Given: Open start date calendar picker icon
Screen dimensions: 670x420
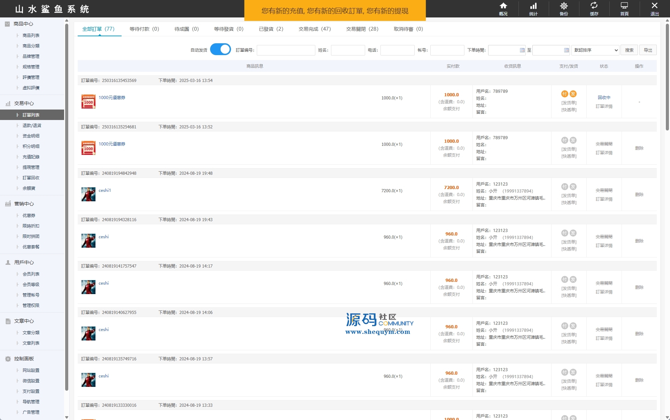Looking at the screenshot, I should tap(522, 50).
